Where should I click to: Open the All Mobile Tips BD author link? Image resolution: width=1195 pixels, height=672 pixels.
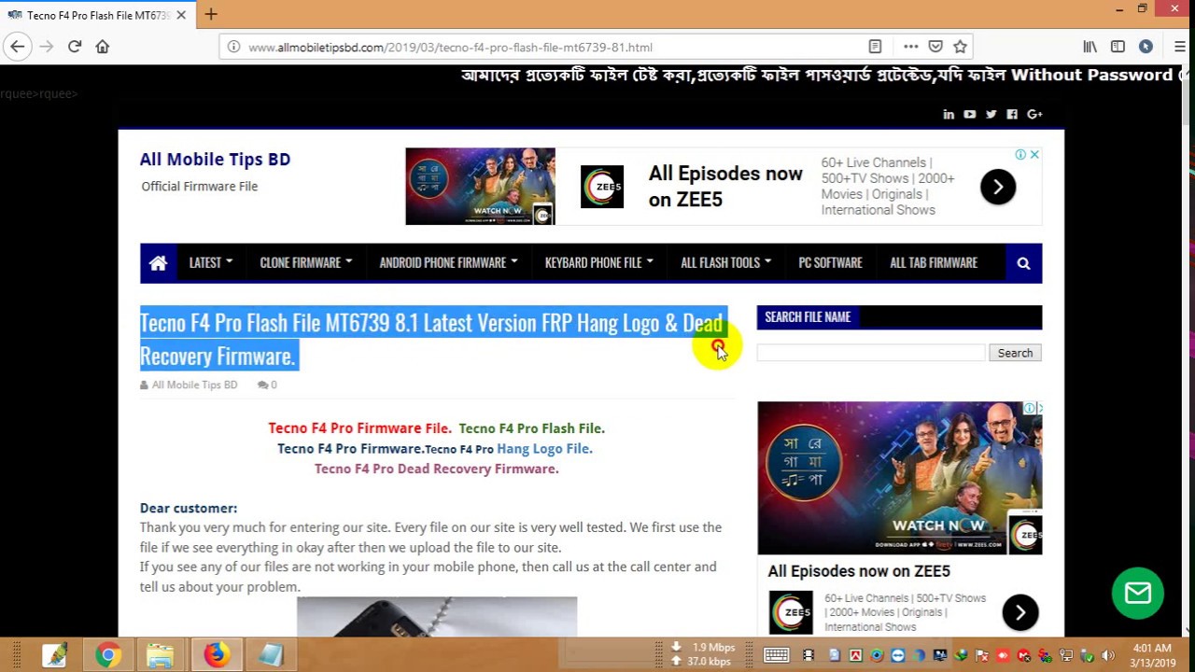(194, 385)
